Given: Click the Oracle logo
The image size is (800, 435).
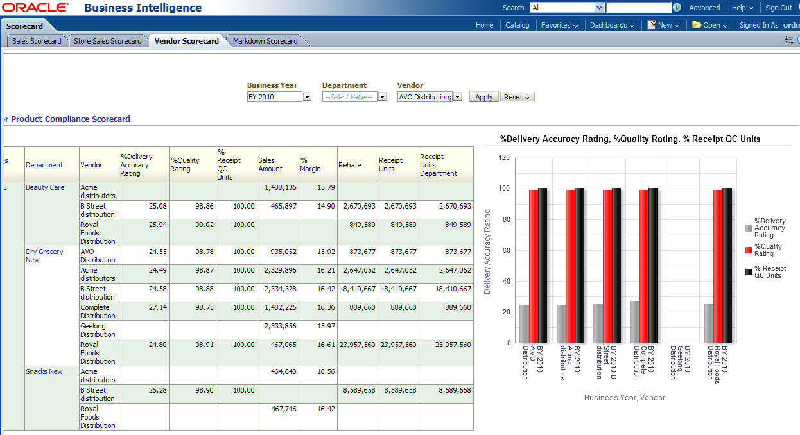Looking at the screenshot, I should coord(35,8).
